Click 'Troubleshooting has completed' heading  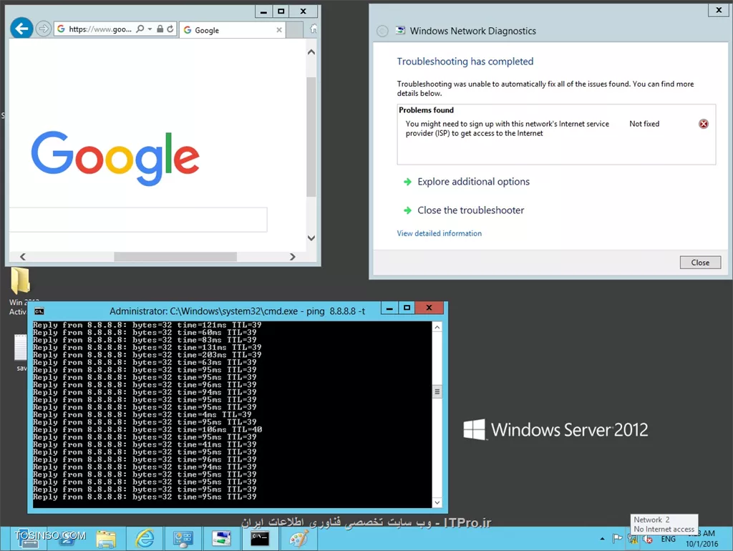click(465, 62)
